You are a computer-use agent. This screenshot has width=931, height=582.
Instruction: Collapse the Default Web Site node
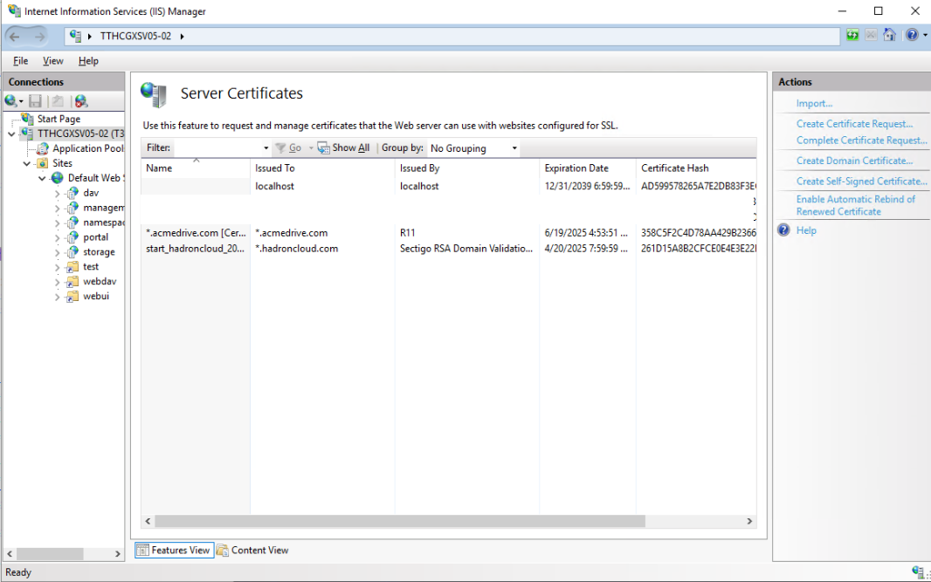click(42, 179)
